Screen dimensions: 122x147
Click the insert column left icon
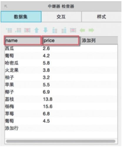tap(55, 30)
